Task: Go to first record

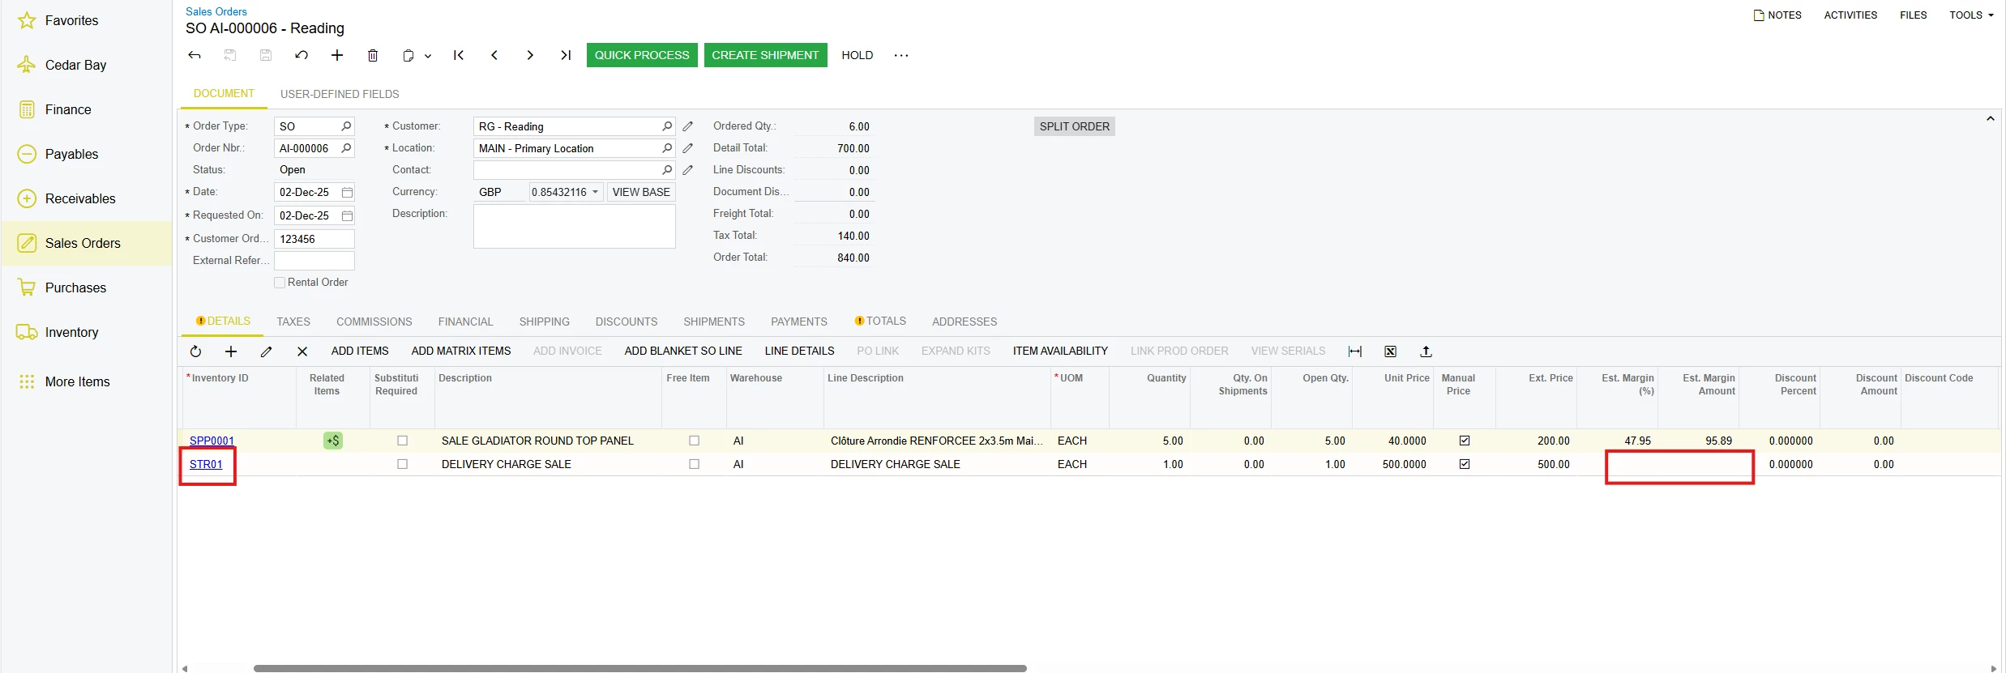Action: (459, 55)
